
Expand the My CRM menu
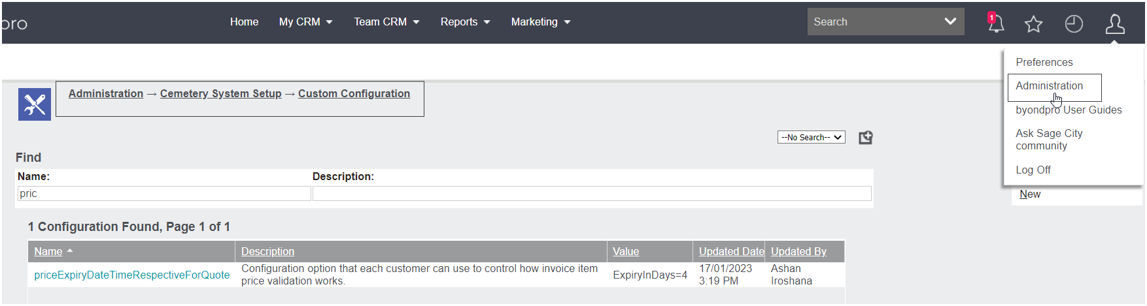point(305,22)
